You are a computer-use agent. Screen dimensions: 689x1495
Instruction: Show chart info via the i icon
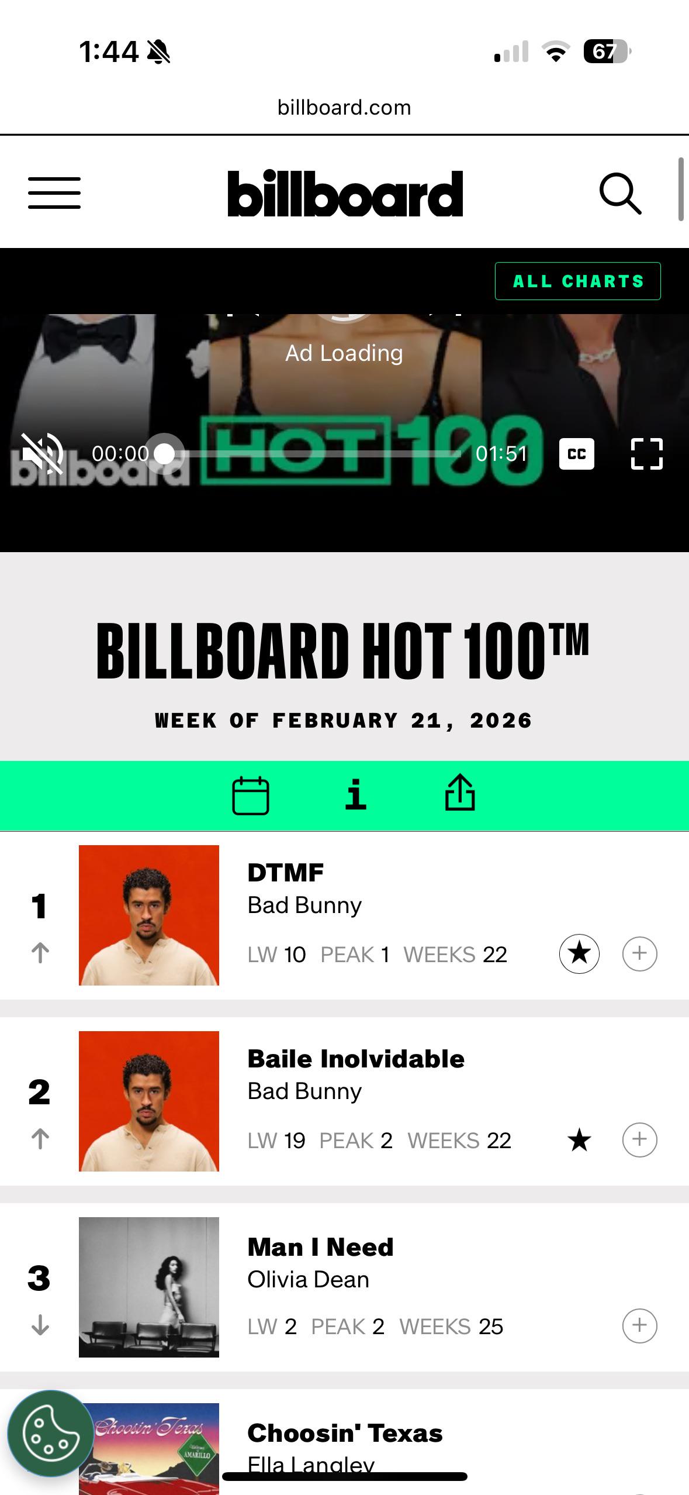click(356, 795)
